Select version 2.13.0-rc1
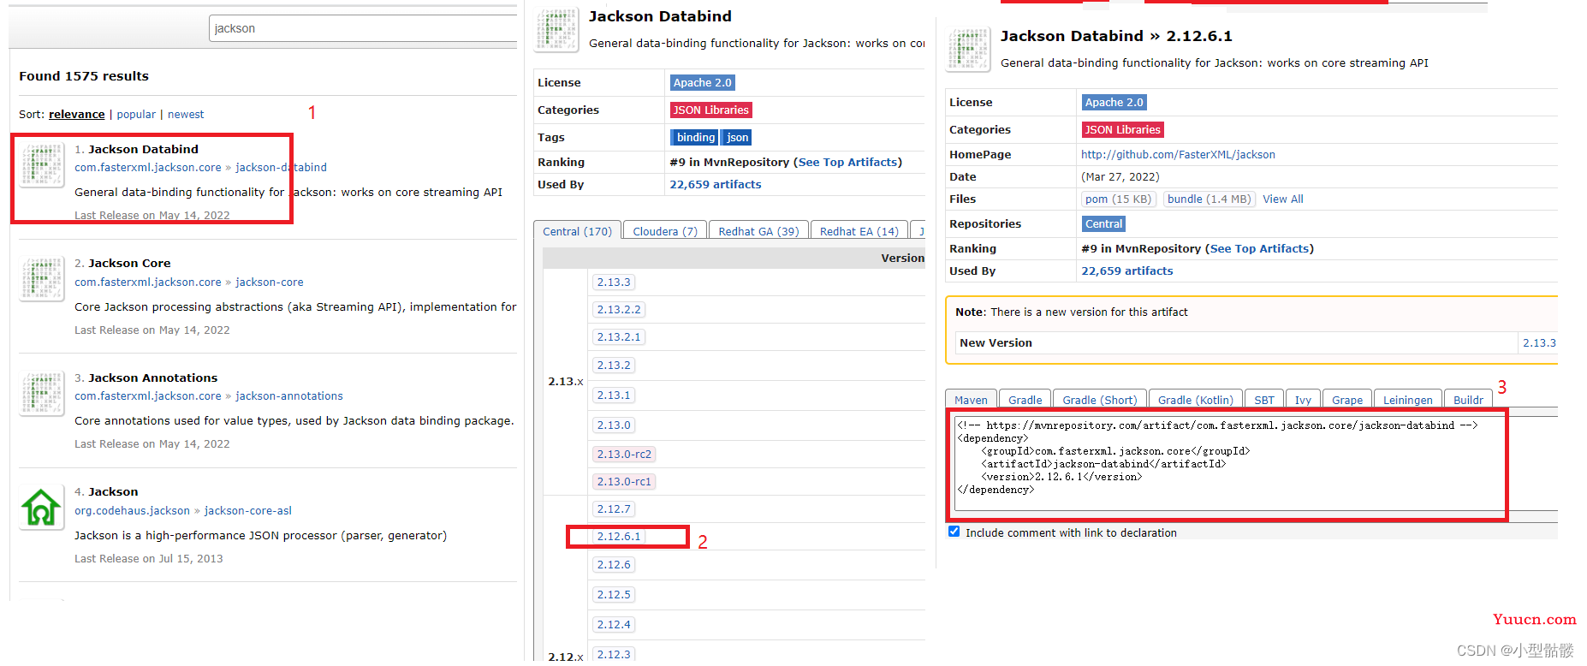 [624, 481]
